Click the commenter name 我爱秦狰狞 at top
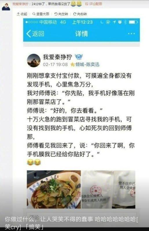 pyautogui.click(x=20, y=4)
